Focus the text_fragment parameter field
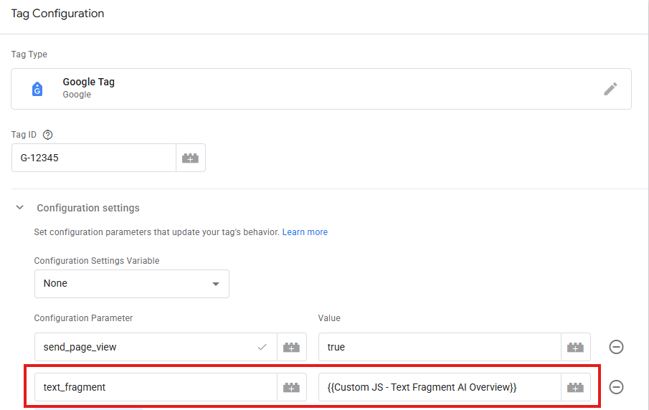Image resolution: width=649 pixels, height=410 pixels. click(x=156, y=387)
